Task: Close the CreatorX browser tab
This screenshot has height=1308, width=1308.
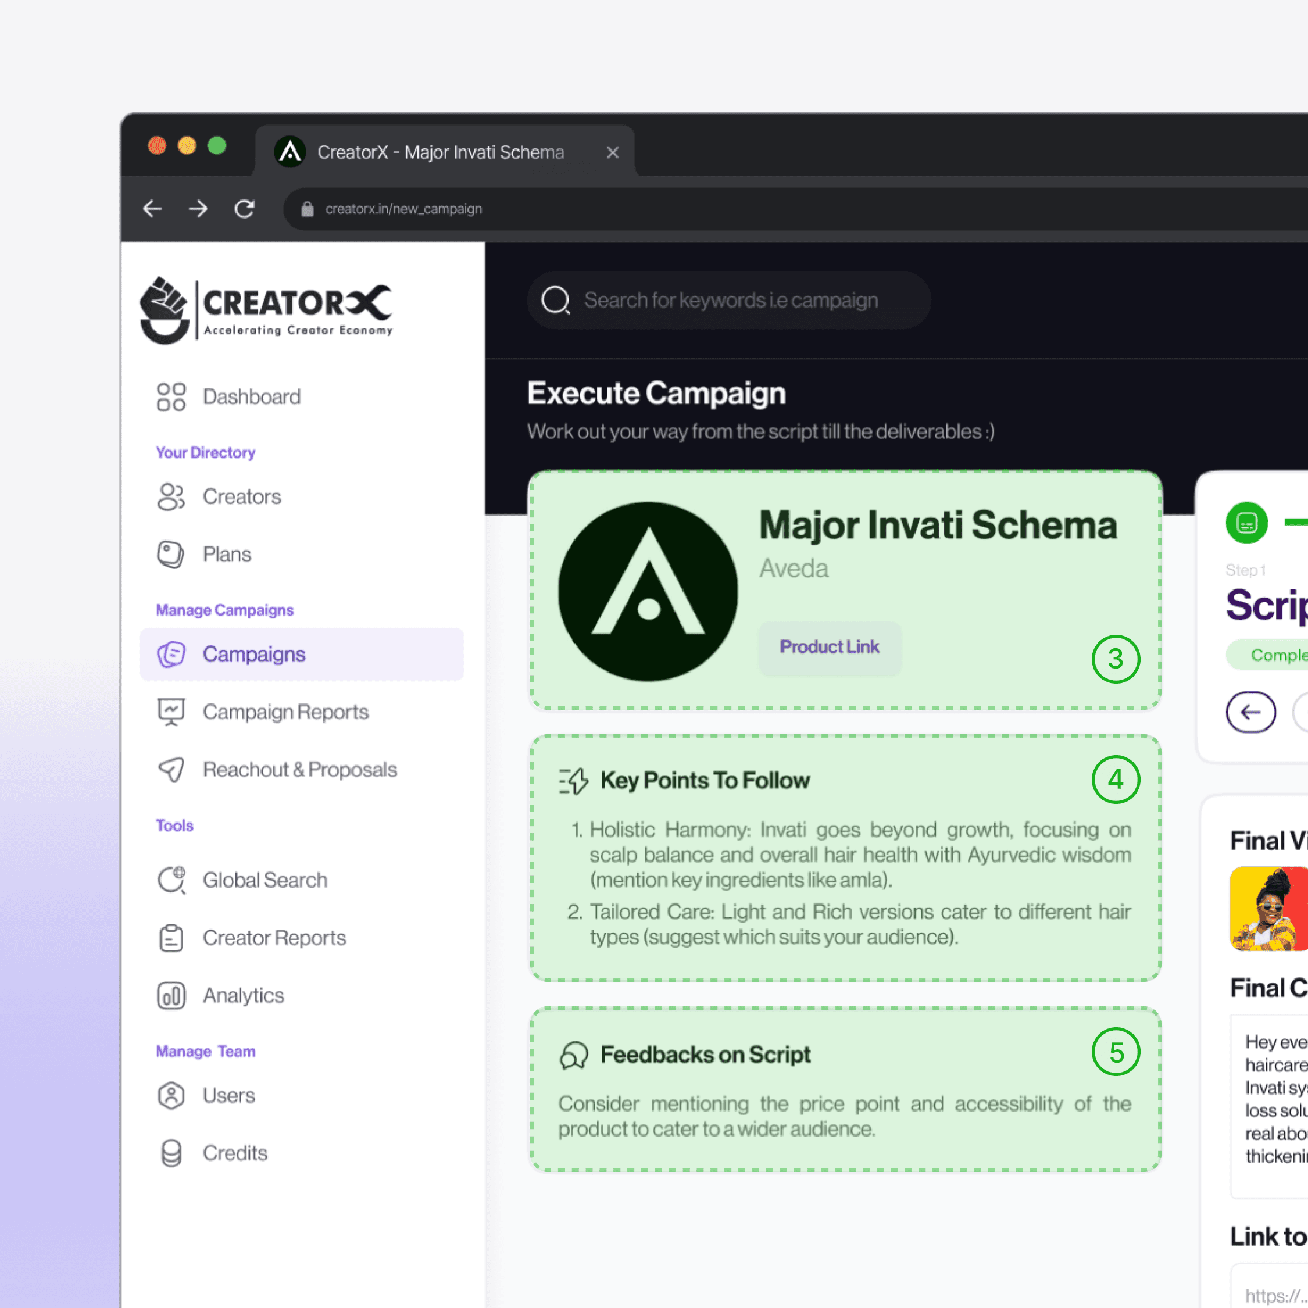Action: pos(613,152)
